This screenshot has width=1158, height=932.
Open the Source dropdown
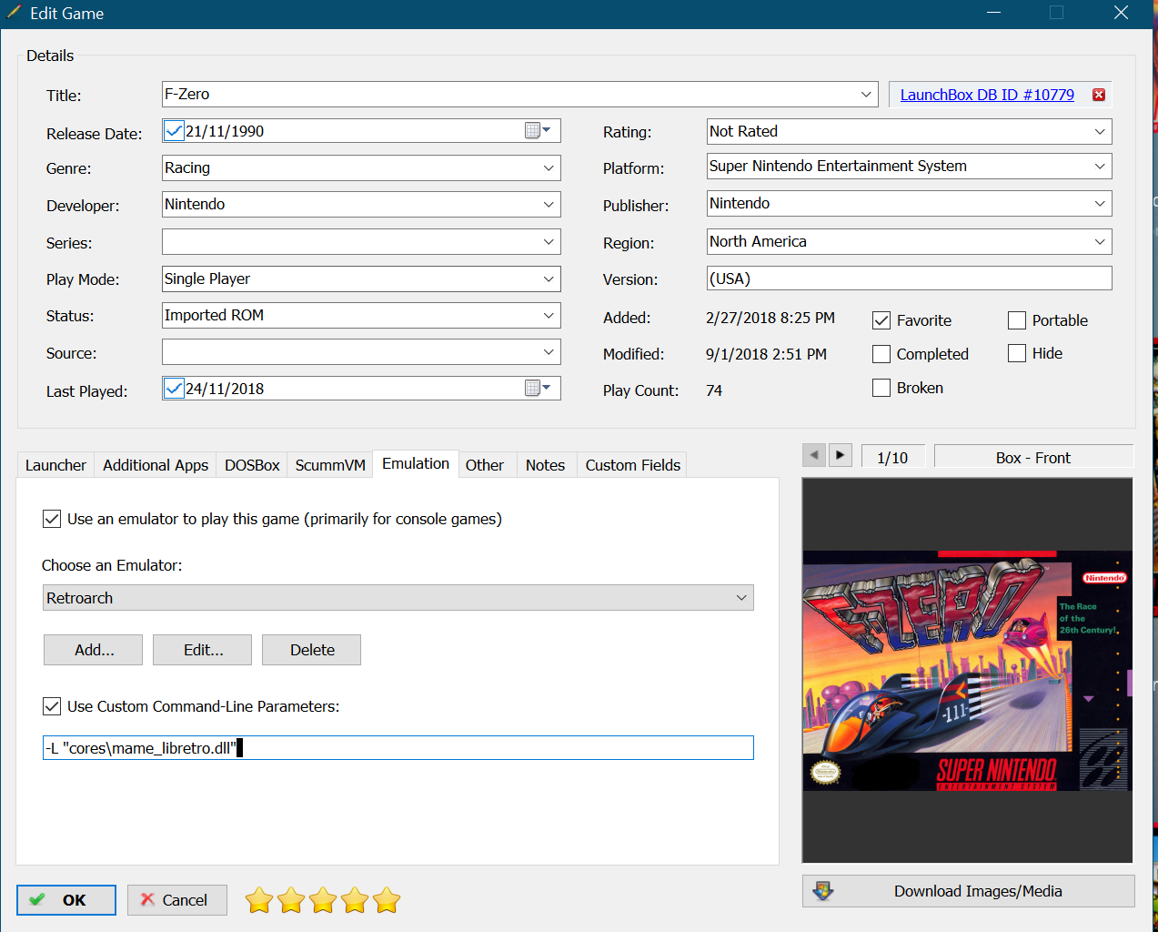click(549, 352)
